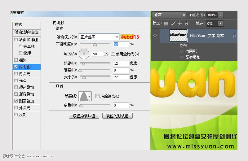248x161 pixels.
Task: Click the lock transparent pixels icon
Action: click(166, 24)
